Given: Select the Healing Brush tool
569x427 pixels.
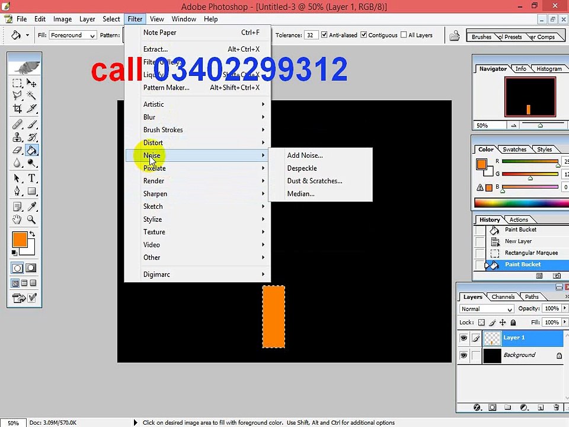Looking at the screenshot, I should click(x=17, y=125).
